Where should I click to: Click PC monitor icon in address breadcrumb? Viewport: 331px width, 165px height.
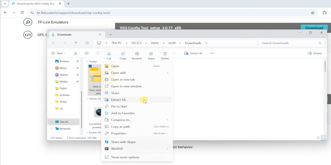tap(99, 43)
